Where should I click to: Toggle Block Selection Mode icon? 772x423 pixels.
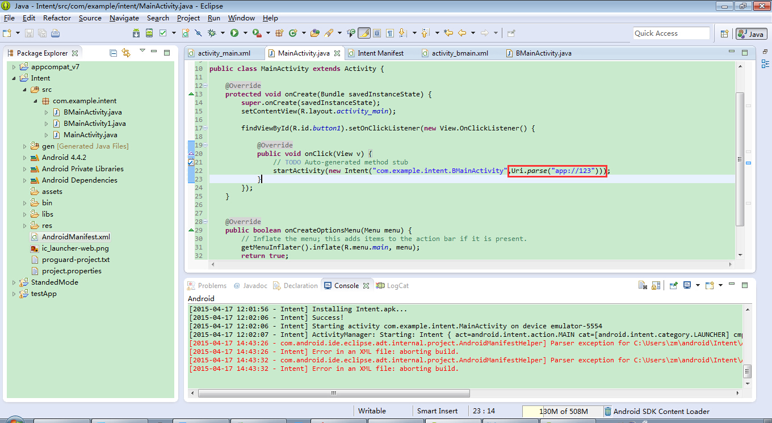pos(376,33)
